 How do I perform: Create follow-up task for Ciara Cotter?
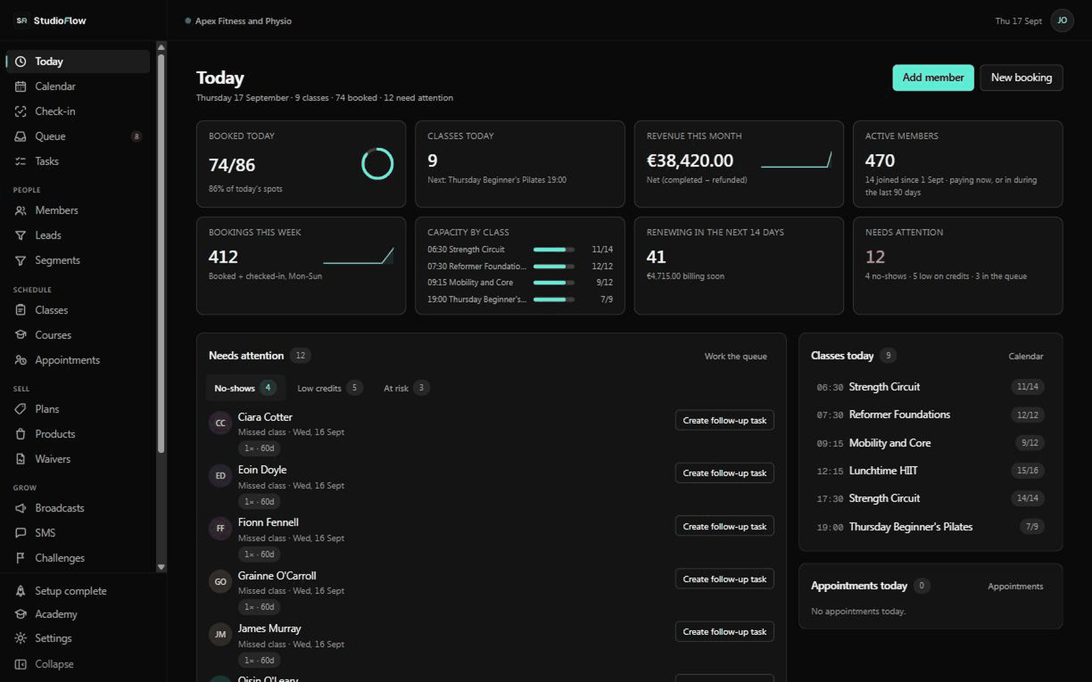724,421
